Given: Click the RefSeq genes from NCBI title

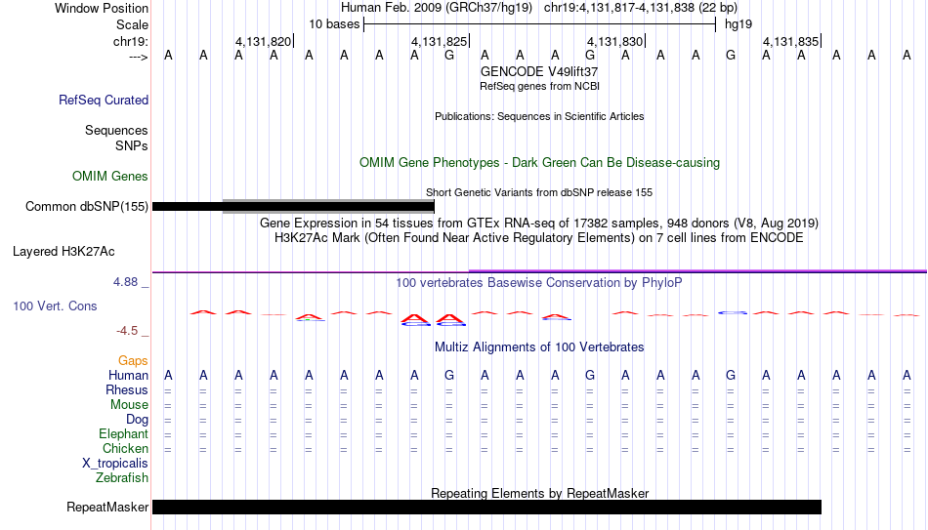Looking at the screenshot, I should pyautogui.click(x=539, y=86).
